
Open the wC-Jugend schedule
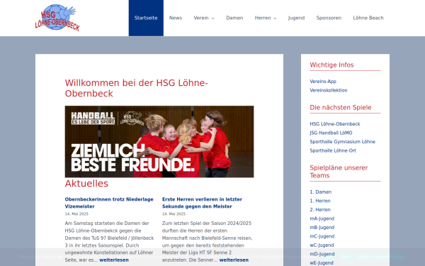[x=322, y=245]
